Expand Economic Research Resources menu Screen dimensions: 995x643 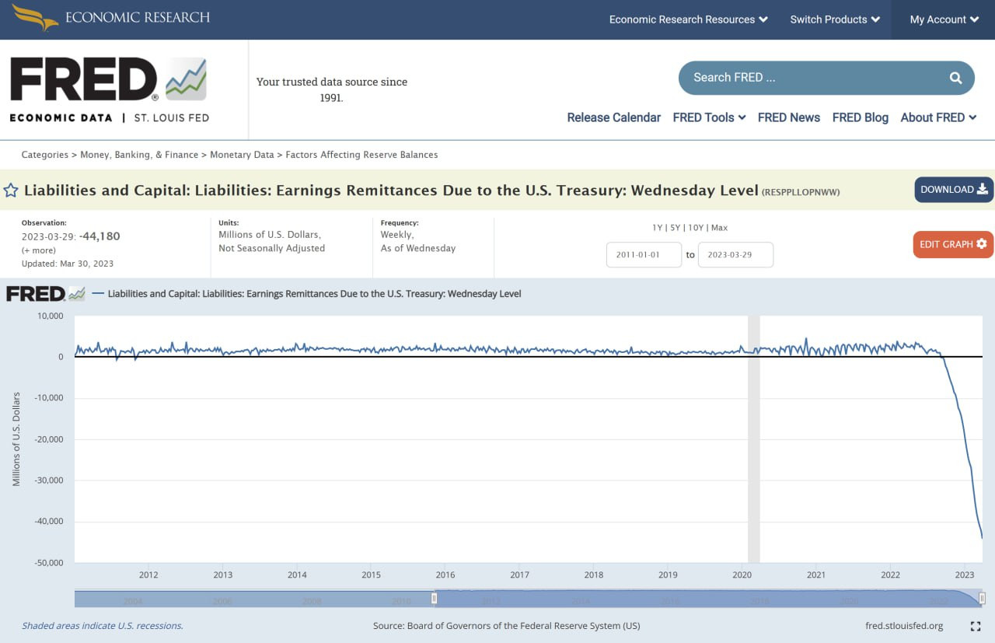[688, 19]
